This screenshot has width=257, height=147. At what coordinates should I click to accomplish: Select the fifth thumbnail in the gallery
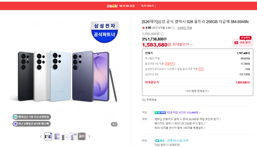coord(82,136)
